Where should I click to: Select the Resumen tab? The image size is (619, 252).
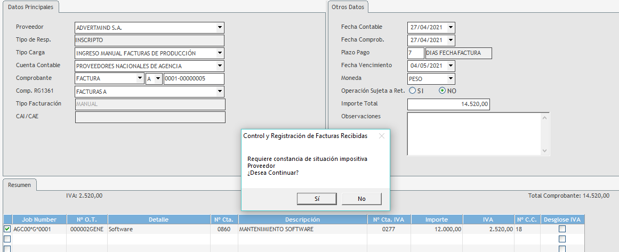pos(19,185)
